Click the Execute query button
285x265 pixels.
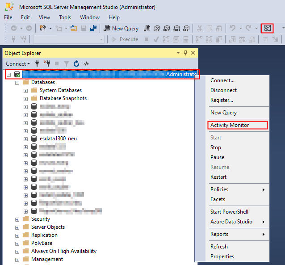(x=125, y=39)
